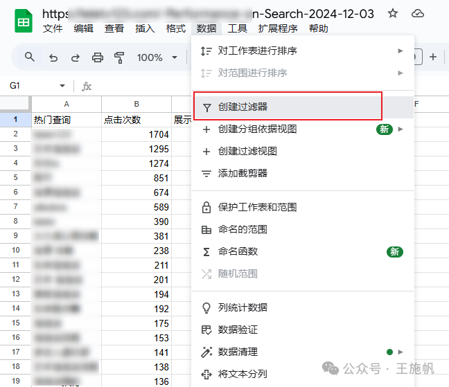Select the cell containing 851
The image size is (449, 387).
click(137, 178)
